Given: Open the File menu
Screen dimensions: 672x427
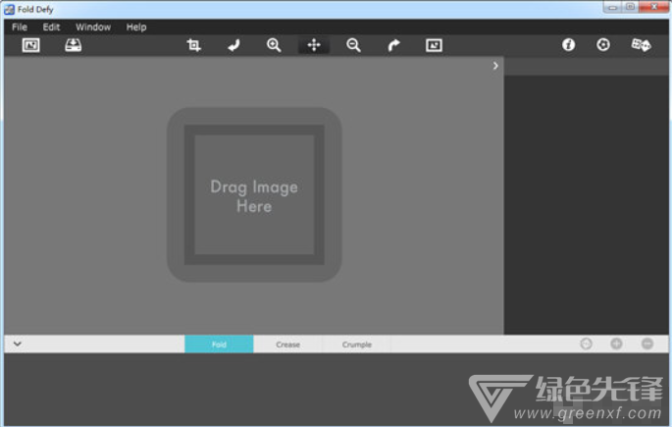Looking at the screenshot, I should 20,27.
